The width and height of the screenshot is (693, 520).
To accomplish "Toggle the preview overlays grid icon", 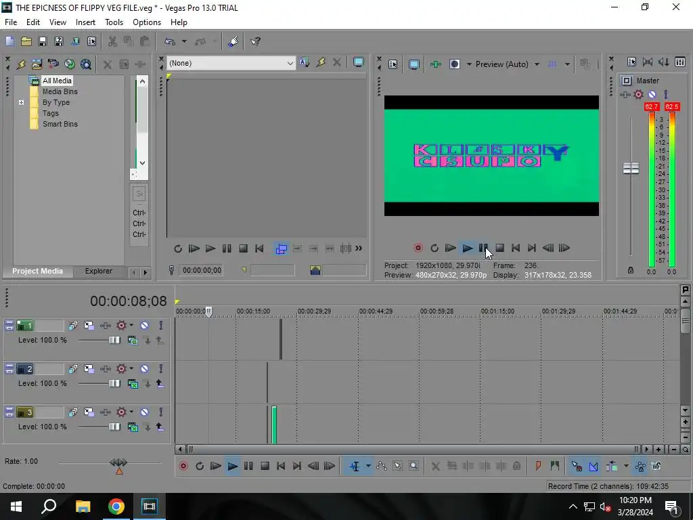I will click(x=552, y=64).
